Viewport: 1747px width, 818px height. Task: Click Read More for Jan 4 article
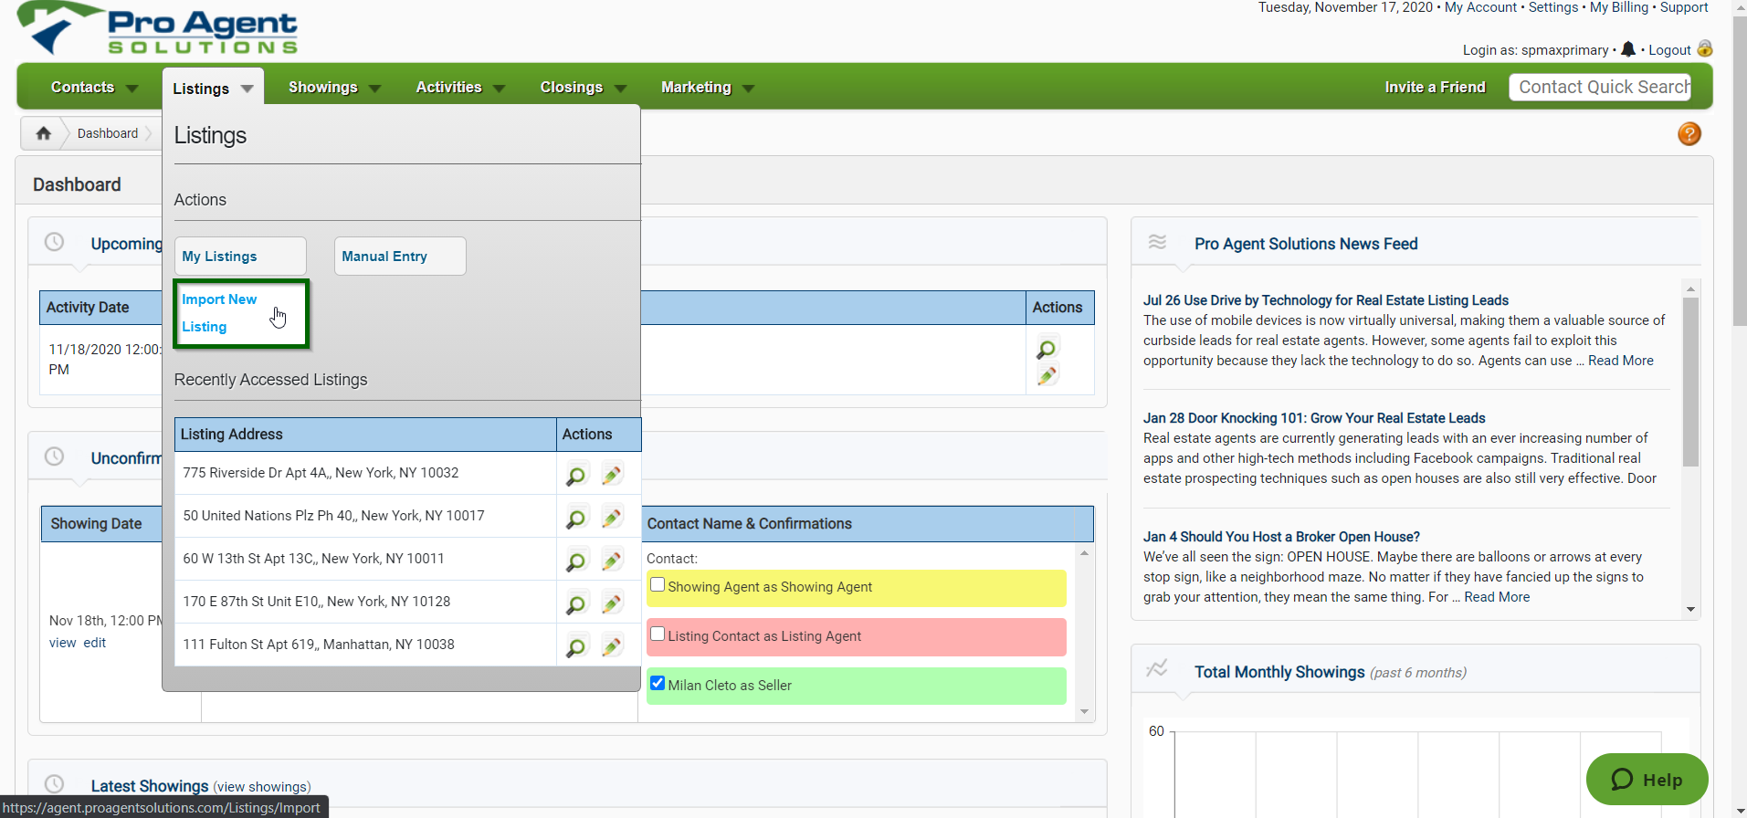(1497, 597)
